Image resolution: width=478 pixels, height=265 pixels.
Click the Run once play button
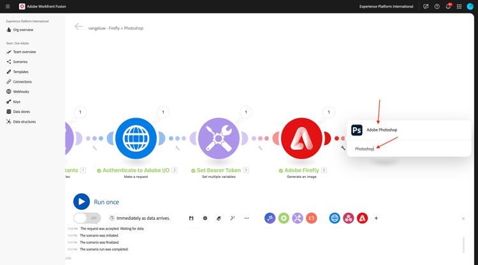[82, 201]
